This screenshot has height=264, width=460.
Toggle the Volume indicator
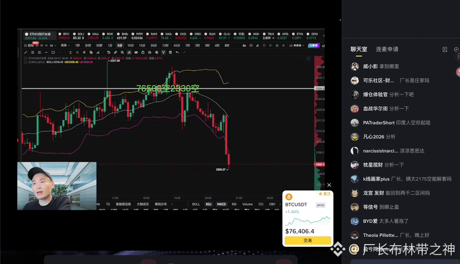click(x=247, y=204)
